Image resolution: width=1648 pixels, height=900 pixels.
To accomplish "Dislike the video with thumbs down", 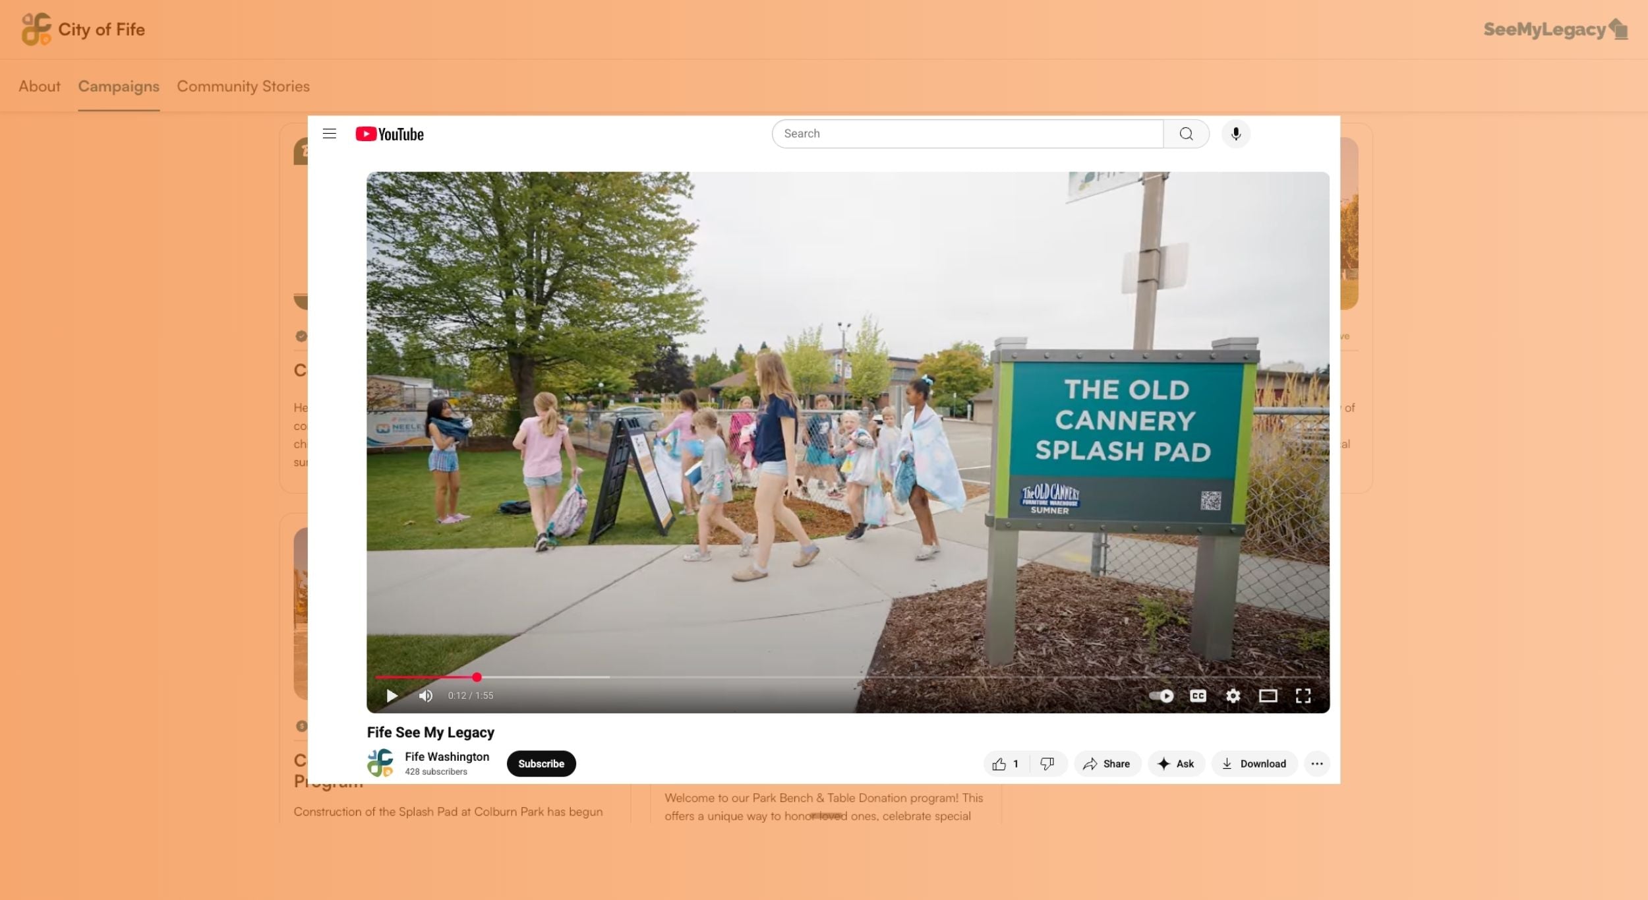I will coord(1047,764).
